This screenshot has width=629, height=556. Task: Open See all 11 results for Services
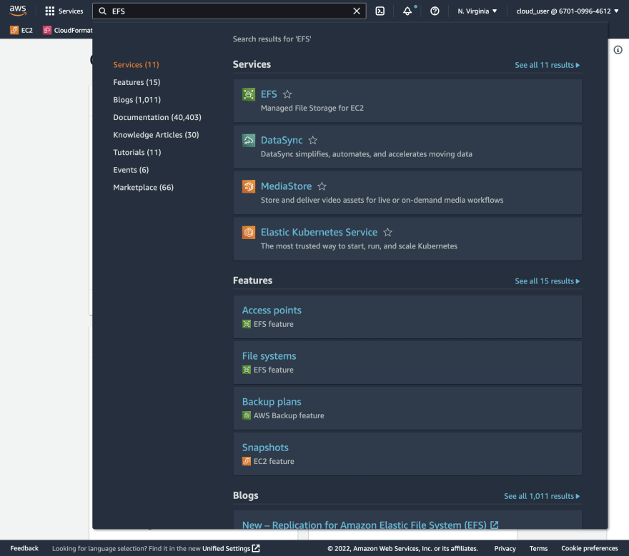[x=548, y=65]
